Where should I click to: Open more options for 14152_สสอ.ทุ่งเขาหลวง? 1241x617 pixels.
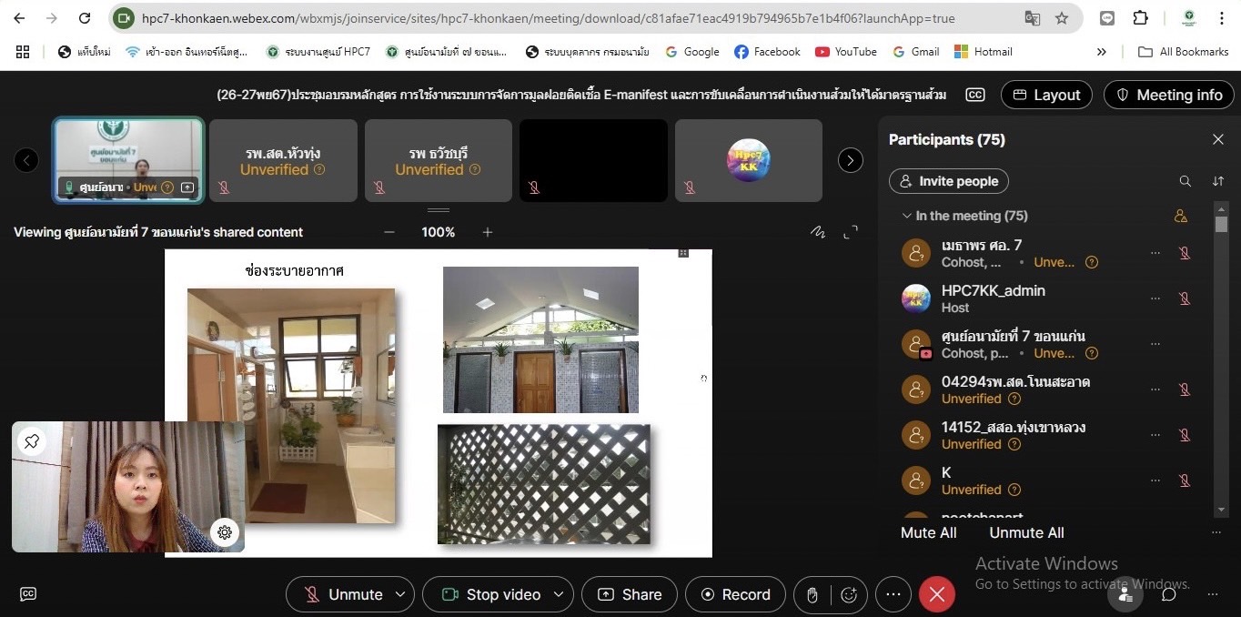(x=1155, y=435)
